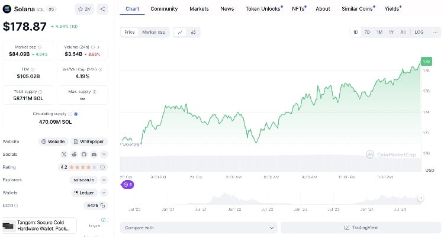Select Market cap chart mode
Screen dimensions: 444x237
pos(153,33)
